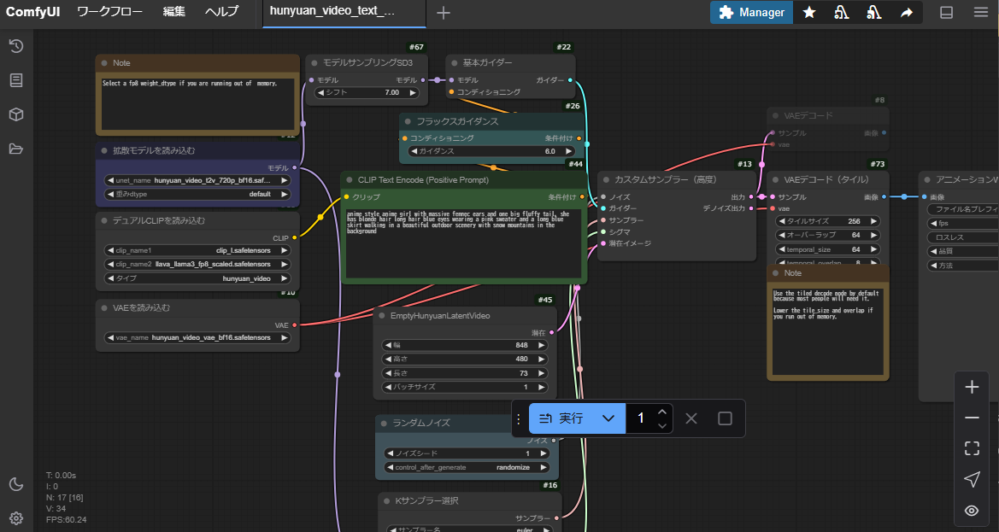The height and width of the screenshot is (532, 999).
Task: Collapse the 基本ガイダー node dot
Action: [x=455, y=63]
